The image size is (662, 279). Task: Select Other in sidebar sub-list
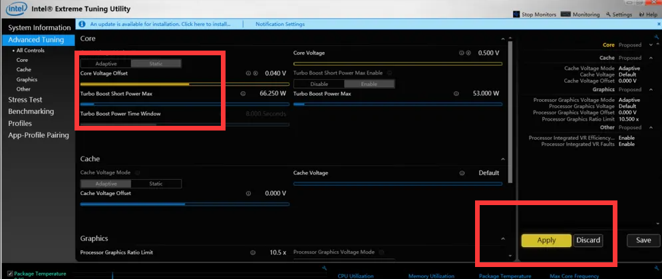point(24,89)
